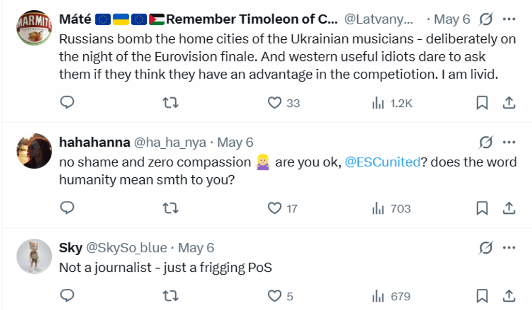
Task: Retweet Máté's post about Ukrainian musicians
Action: pyautogui.click(x=171, y=103)
